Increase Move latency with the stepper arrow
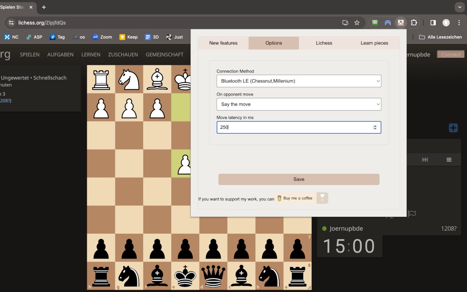 [375, 126]
